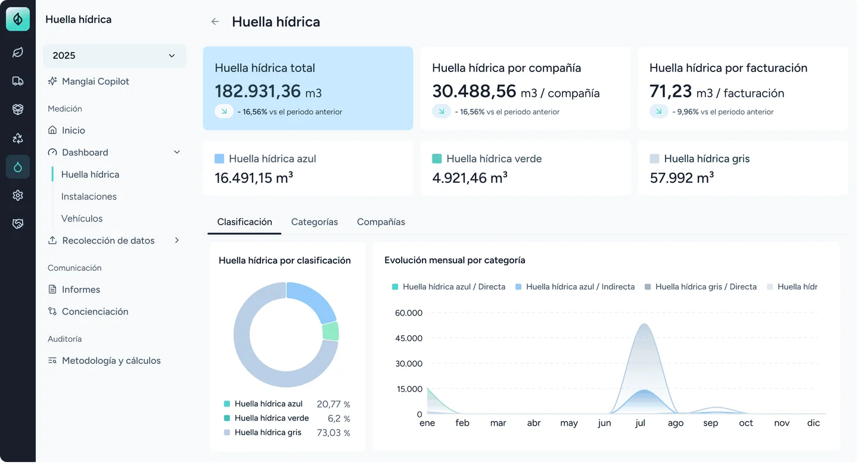This screenshot has height=468, width=858.
Task: Select the cube package icon in the rail
Action: click(18, 110)
